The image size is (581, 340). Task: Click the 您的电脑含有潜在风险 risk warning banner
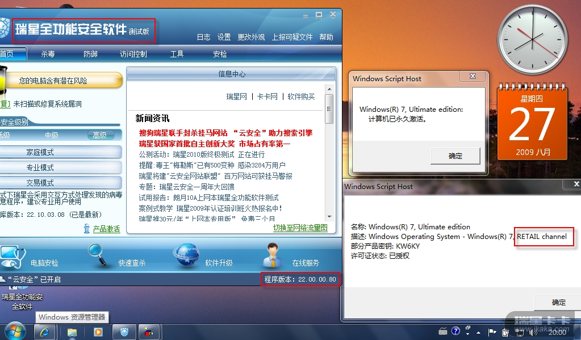click(61, 81)
